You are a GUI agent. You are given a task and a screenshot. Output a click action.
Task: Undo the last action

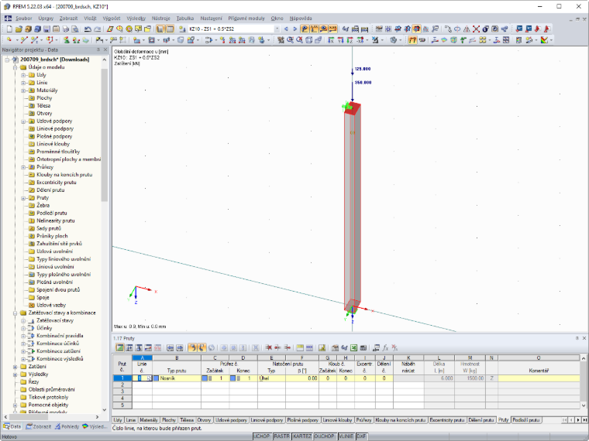click(88, 29)
